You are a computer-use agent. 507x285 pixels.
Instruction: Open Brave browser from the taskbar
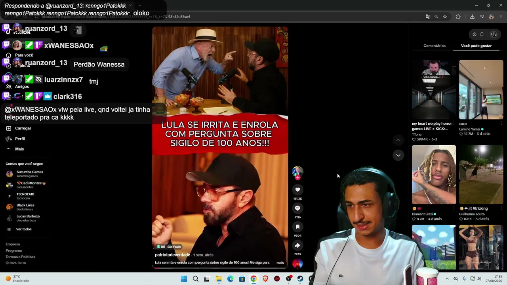click(265, 279)
